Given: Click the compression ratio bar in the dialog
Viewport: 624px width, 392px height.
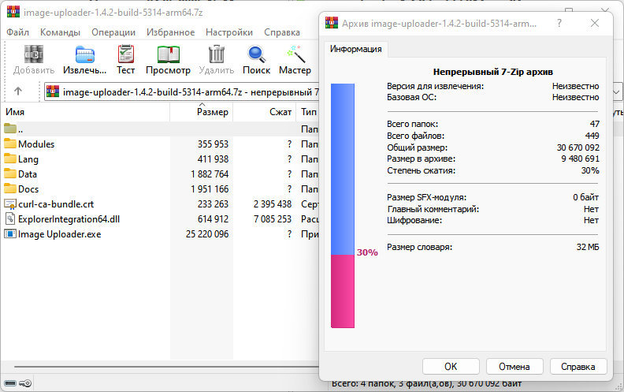Looking at the screenshot, I should coord(343,206).
